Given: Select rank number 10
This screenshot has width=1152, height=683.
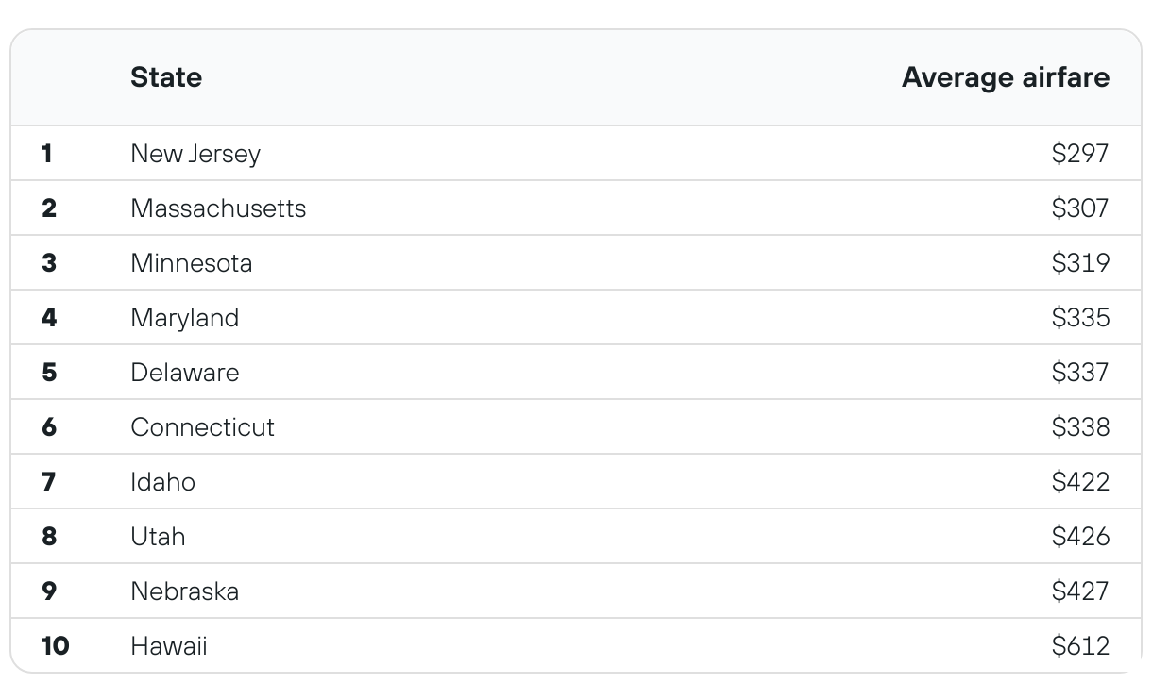Looking at the screenshot, I should point(56,645).
